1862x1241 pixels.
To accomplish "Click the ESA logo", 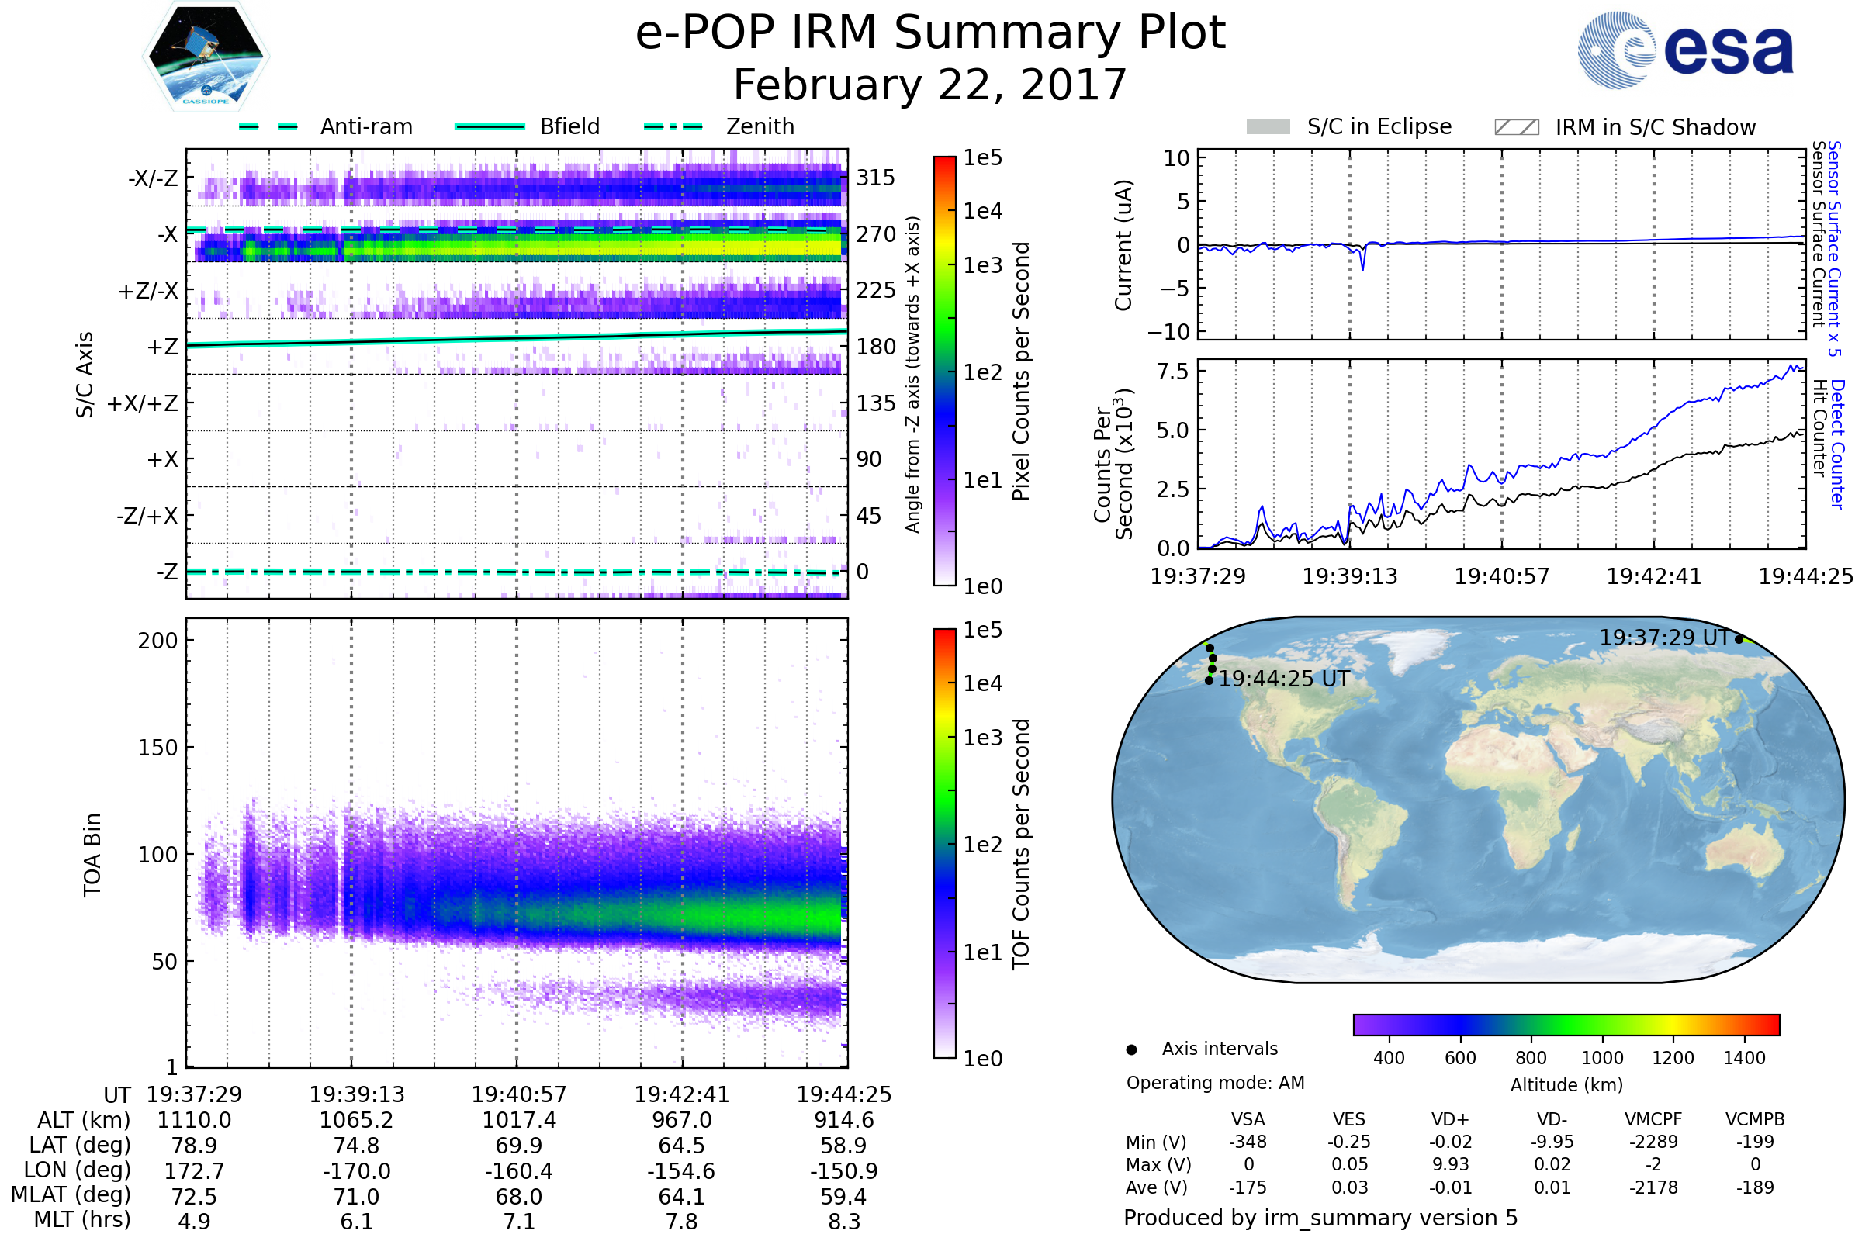I will [1684, 50].
